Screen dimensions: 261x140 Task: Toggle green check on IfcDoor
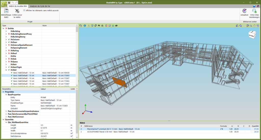click(x=9, y=42)
